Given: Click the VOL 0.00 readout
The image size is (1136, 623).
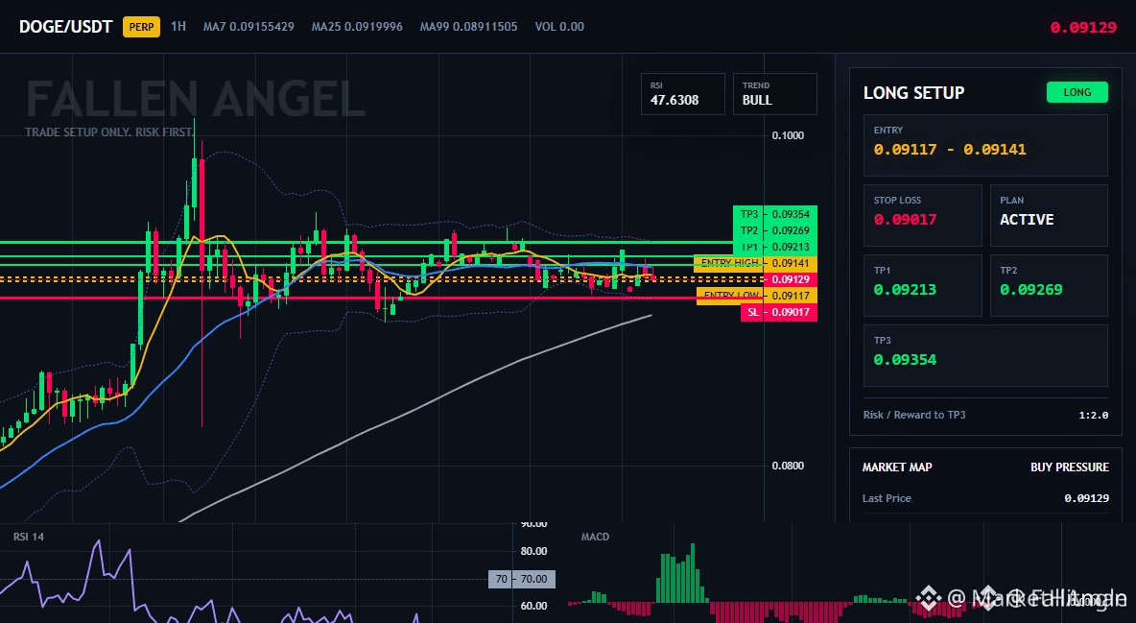Looking at the screenshot, I should [559, 26].
